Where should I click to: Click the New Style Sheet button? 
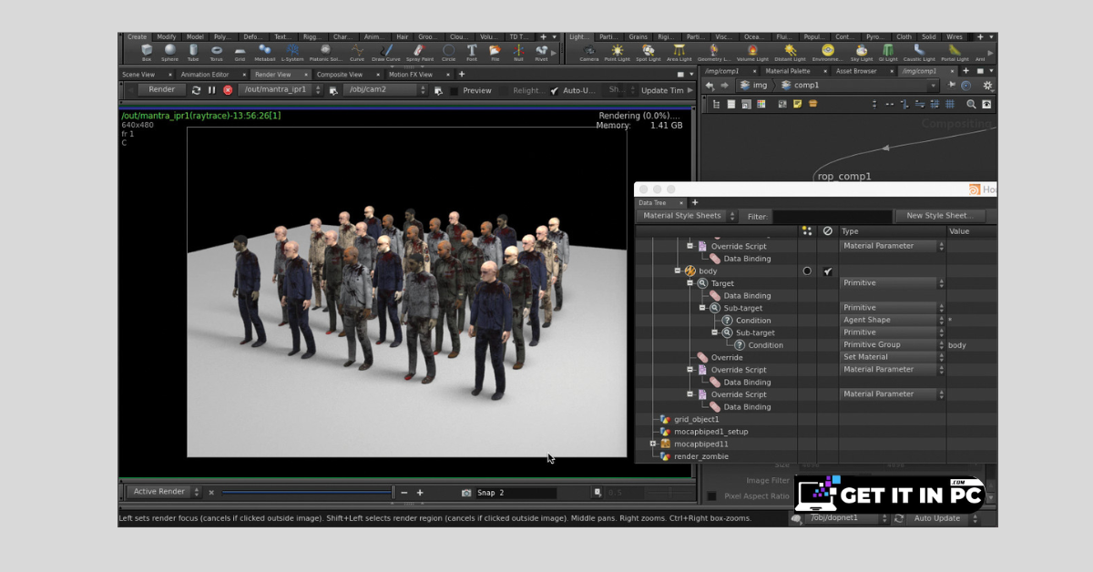[939, 216]
